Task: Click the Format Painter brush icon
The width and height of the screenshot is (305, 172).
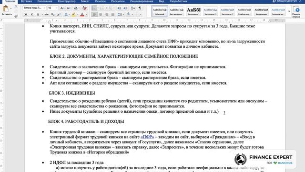Action: tap(16, 16)
